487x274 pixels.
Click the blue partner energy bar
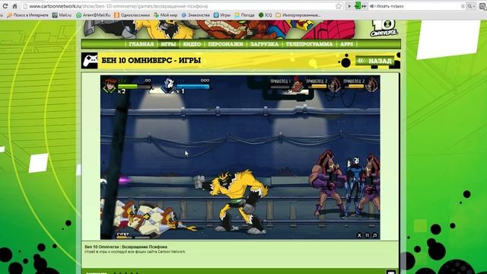pyautogui.click(x=193, y=86)
